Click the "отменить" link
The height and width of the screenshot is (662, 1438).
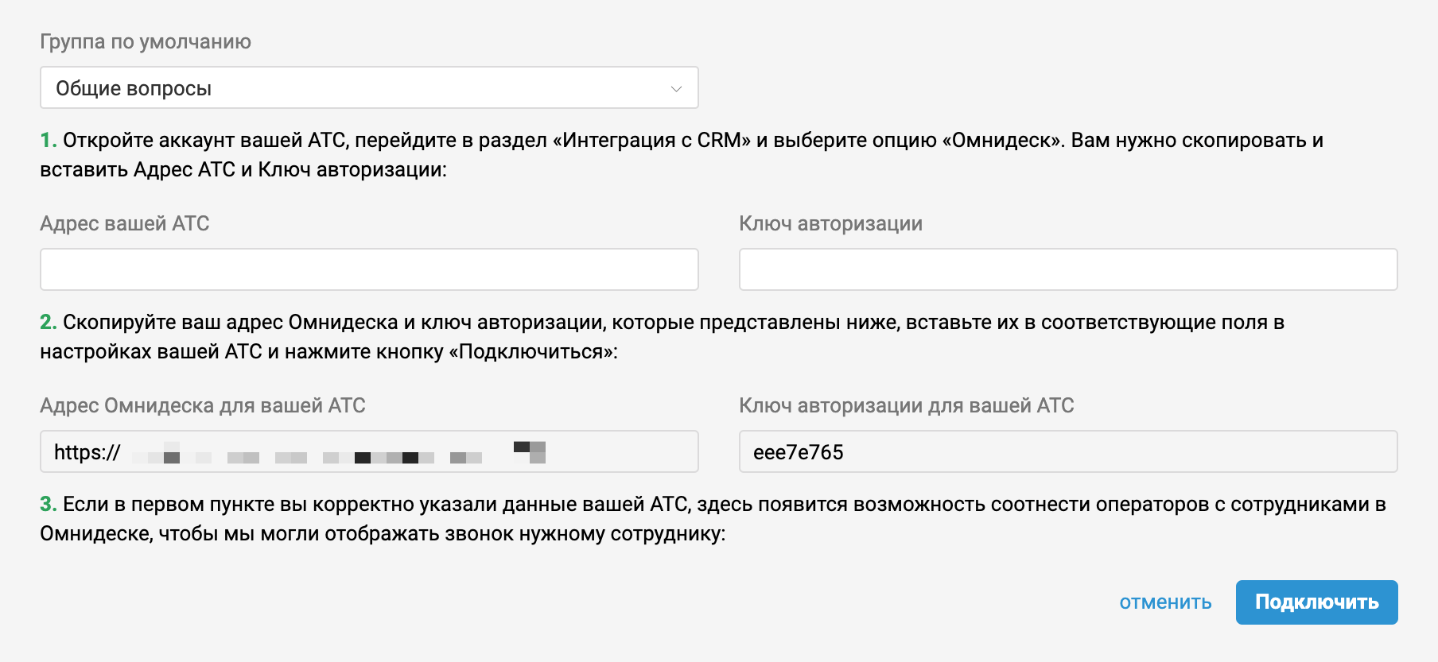point(1165,602)
